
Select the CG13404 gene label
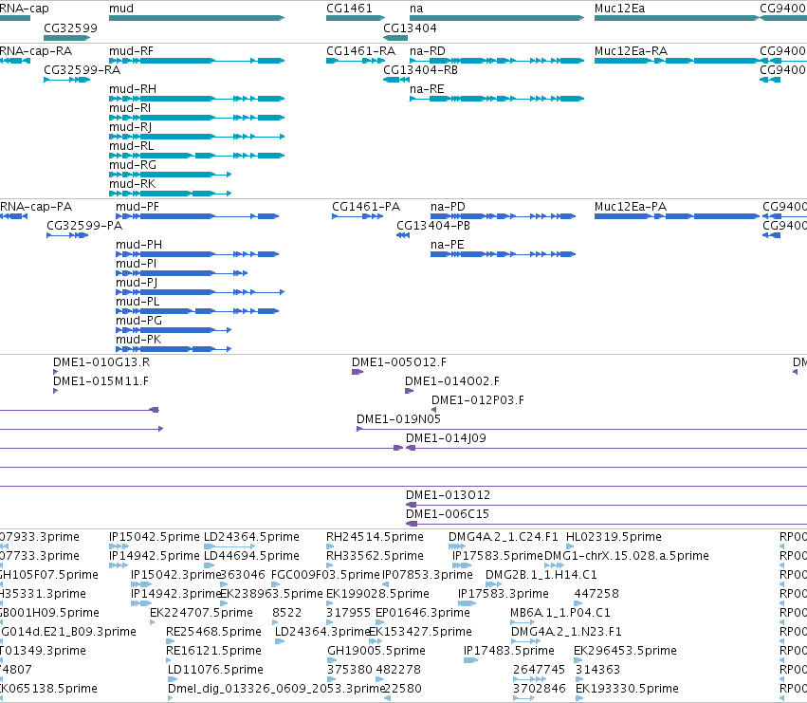click(410, 28)
